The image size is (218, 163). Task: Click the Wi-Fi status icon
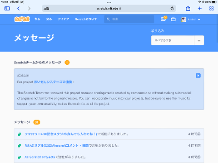pos(200,2)
